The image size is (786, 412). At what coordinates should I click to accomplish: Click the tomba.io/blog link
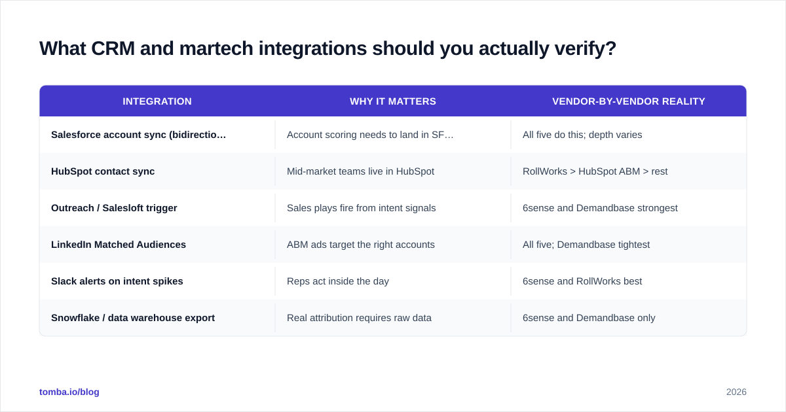click(69, 392)
